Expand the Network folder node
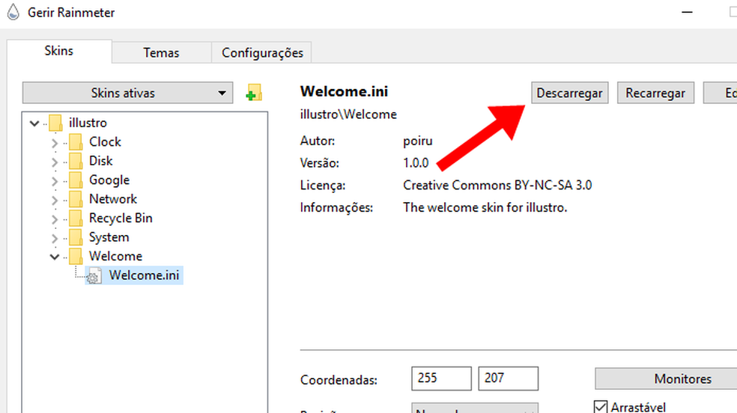 point(55,200)
